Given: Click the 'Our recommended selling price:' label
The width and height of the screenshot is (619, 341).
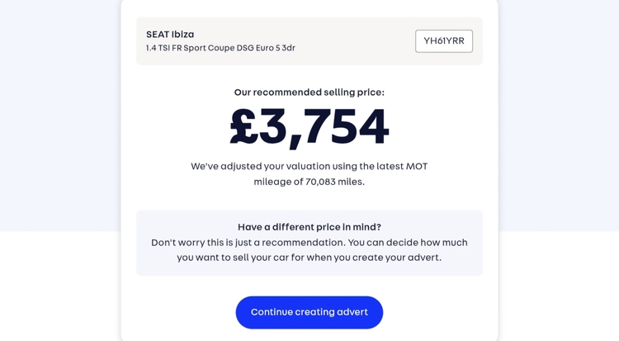Looking at the screenshot, I should [309, 92].
